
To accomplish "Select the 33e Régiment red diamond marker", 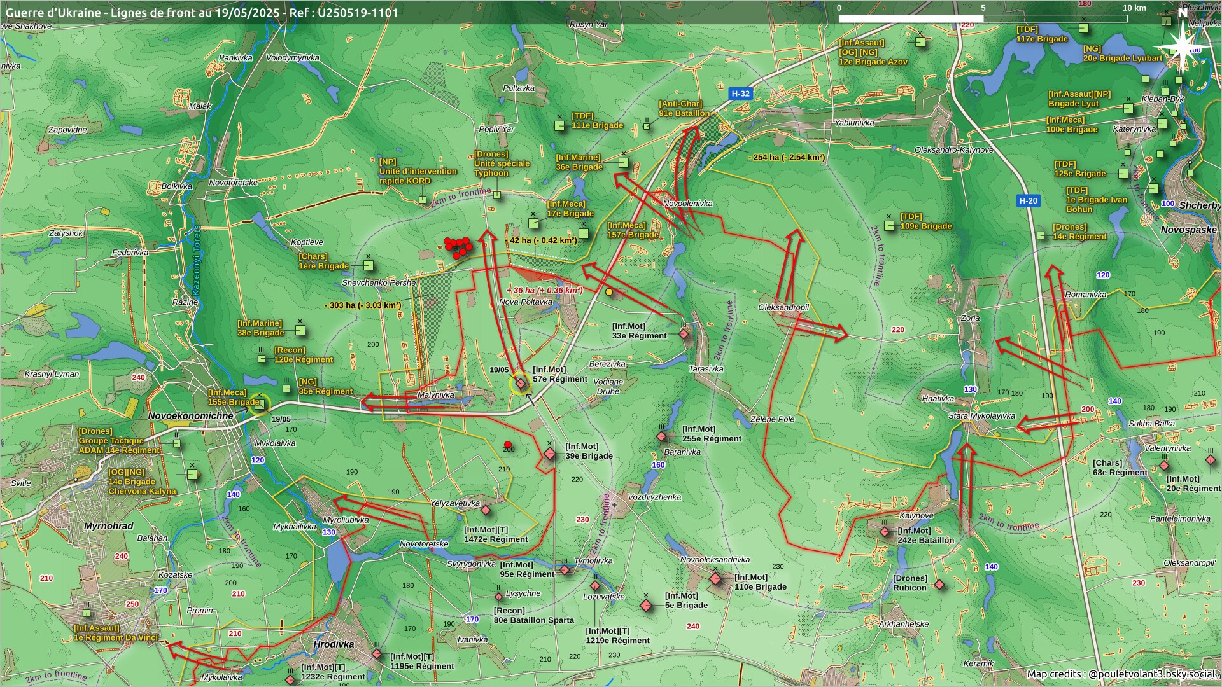I will (x=684, y=333).
